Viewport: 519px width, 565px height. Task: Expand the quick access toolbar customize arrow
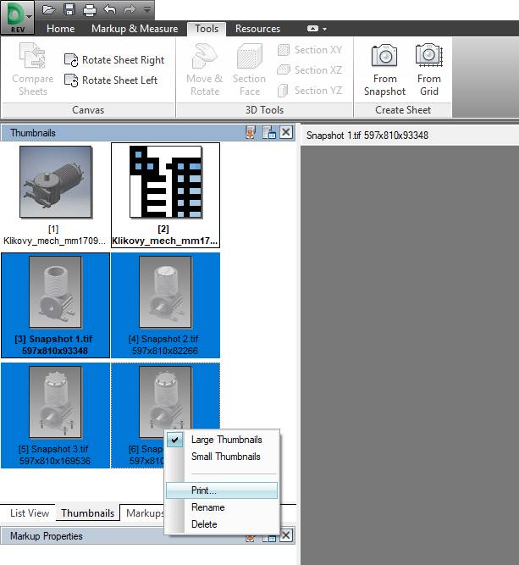point(147,10)
